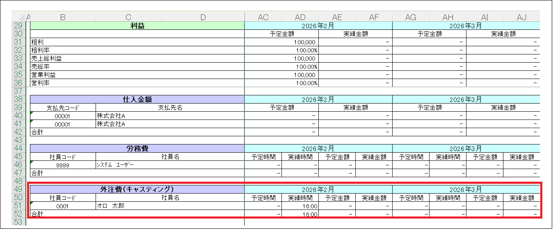Click 株式会社A in row 40
Screen dimensions: 553x230
pos(170,115)
